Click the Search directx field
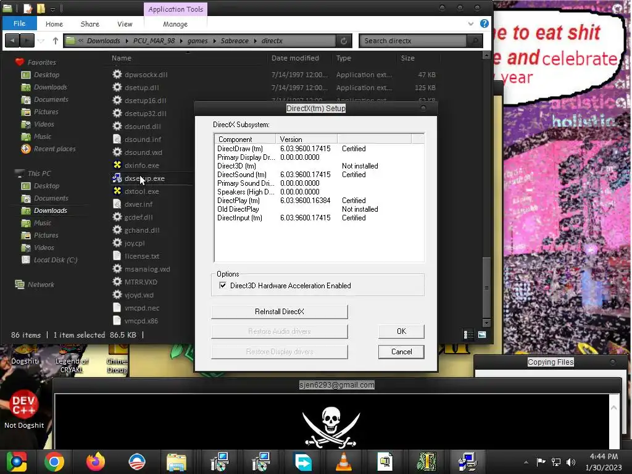The image size is (632, 474). [x=413, y=41]
